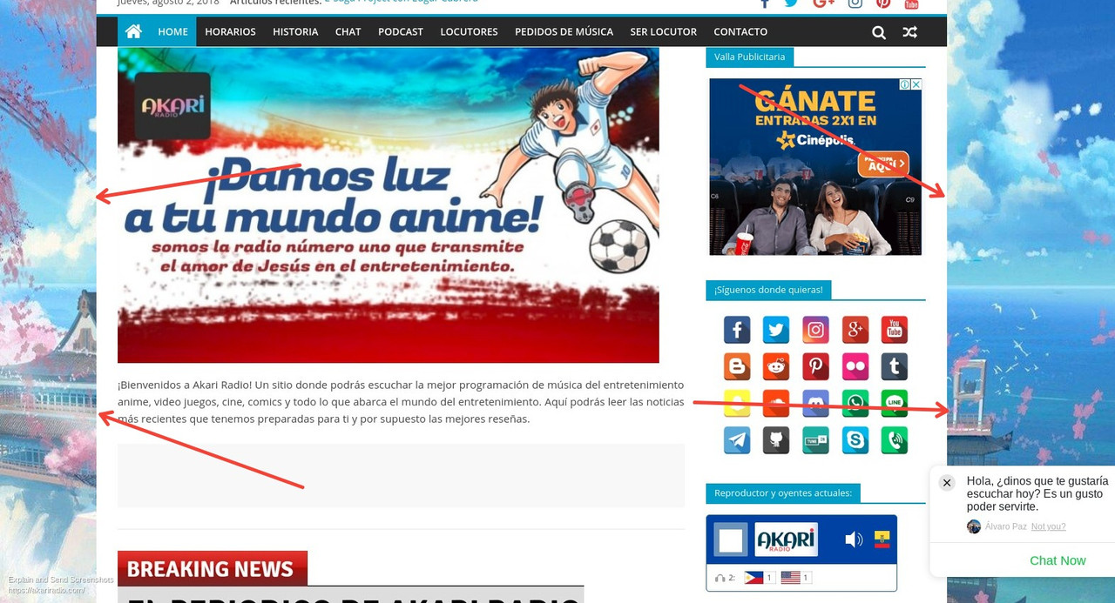Click 'Reproductor y oyentes actuales:' title
This screenshot has height=603, width=1115.
coord(783,493)
